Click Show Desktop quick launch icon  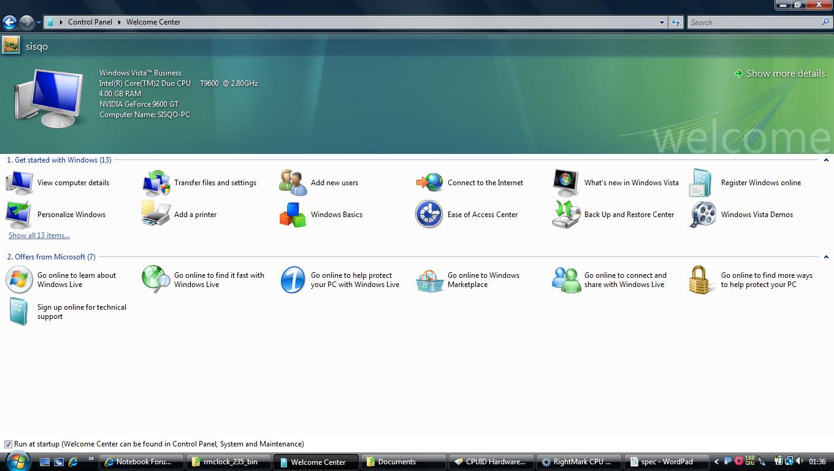coord(45,462)
